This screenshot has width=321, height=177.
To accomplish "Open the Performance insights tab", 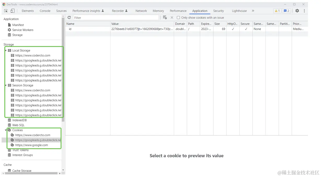I will click(88, 11).
